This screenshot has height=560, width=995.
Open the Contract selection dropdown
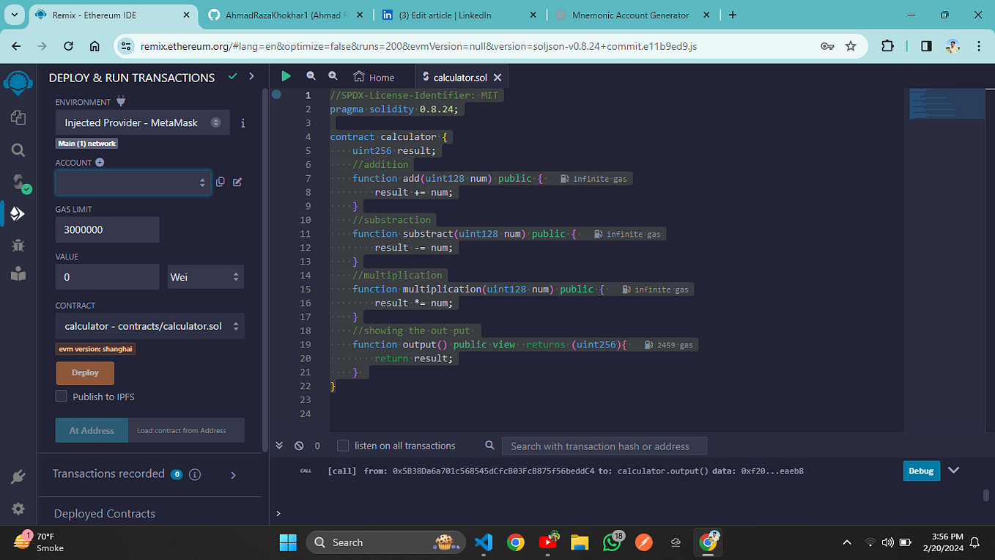click(150, 326)
